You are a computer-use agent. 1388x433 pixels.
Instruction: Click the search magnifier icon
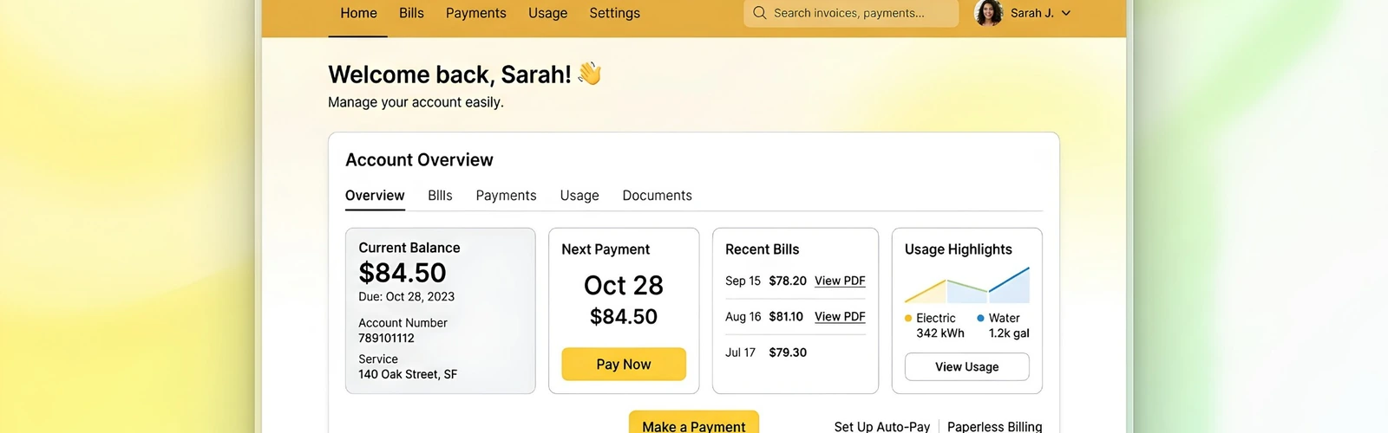[759, 13]
